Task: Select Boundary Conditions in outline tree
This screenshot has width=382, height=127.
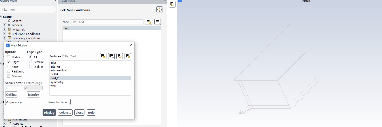Action: 26,38
